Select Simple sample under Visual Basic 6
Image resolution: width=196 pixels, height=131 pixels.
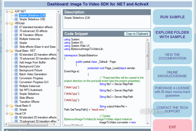click(x=23, y=110)
